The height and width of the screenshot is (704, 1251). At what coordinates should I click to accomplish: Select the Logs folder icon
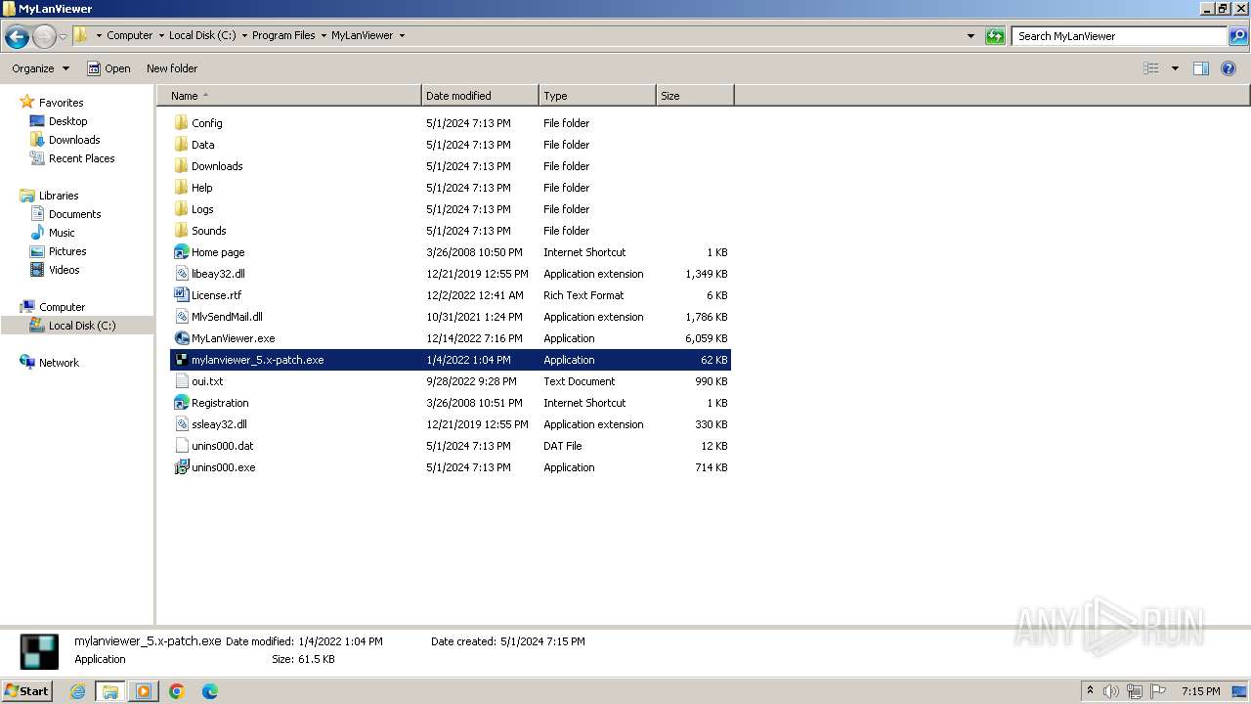(x=181, y=209)
